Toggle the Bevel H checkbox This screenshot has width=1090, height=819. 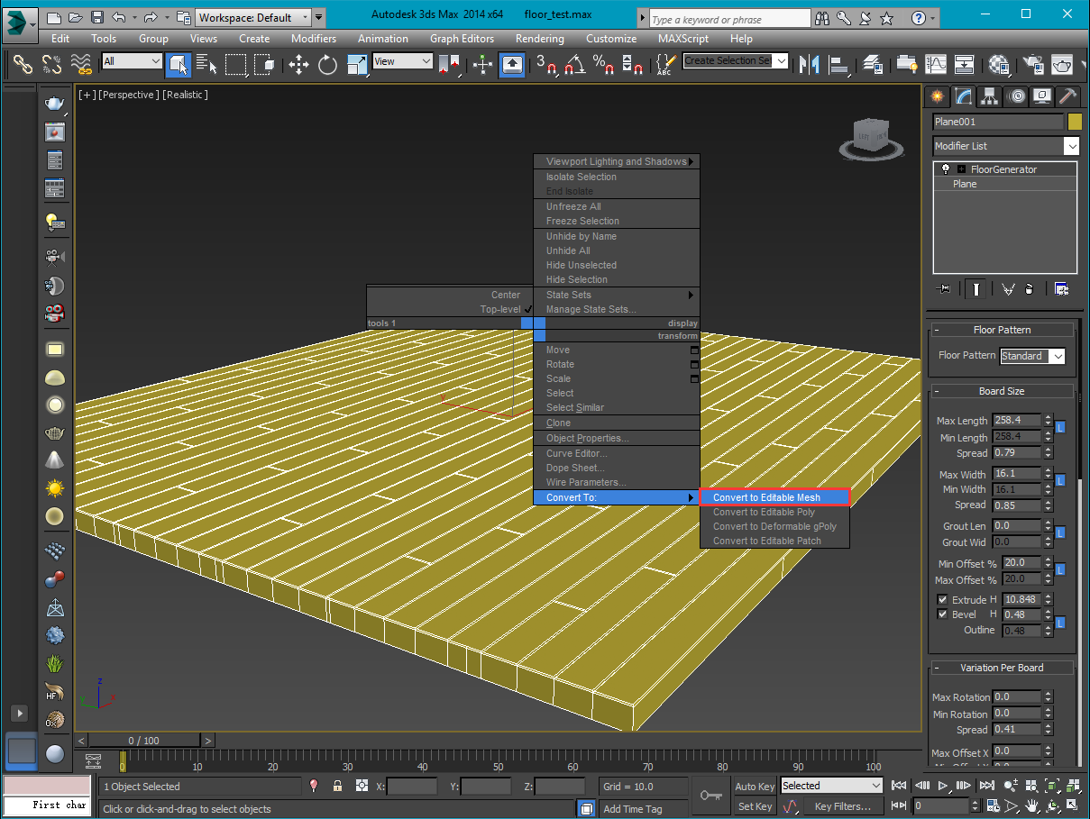click(942, 614)
